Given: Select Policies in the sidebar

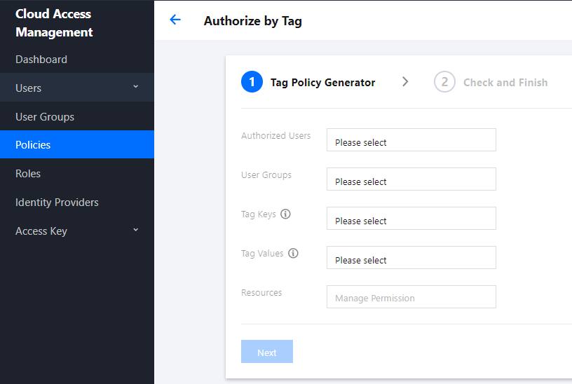Looking at the screenshot, I should tap(33, 145).
